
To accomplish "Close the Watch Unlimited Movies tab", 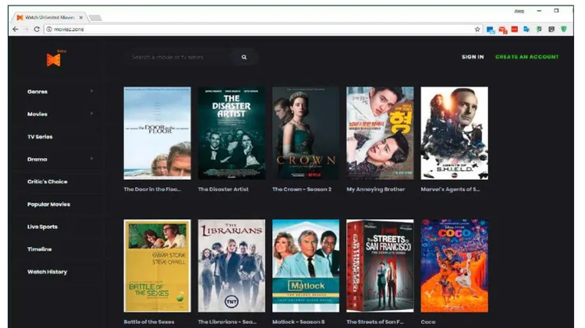I will (81, 17).
